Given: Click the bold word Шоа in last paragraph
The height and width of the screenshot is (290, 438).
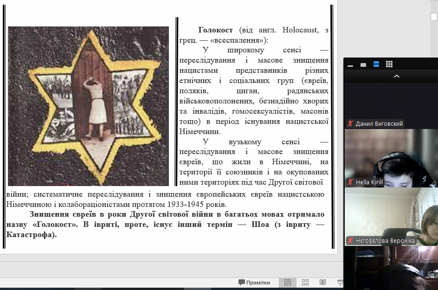Looking at the screenshot, I should (260, 225).
